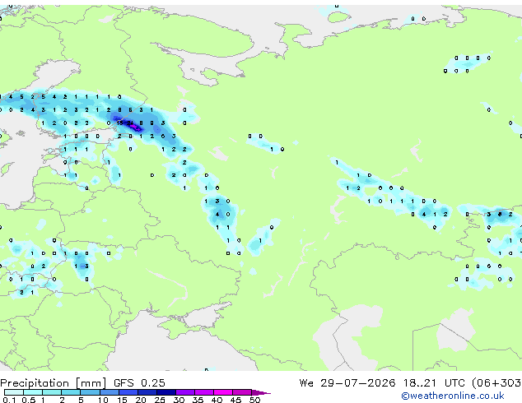The width and height of the screenshot is (522, 403).
Task: Click the 'Precipitation [mm]' title text
Action: (x=54, y=383)
